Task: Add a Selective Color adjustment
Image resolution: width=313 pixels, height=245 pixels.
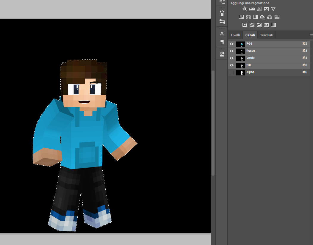Action: [x=266, y=25]
